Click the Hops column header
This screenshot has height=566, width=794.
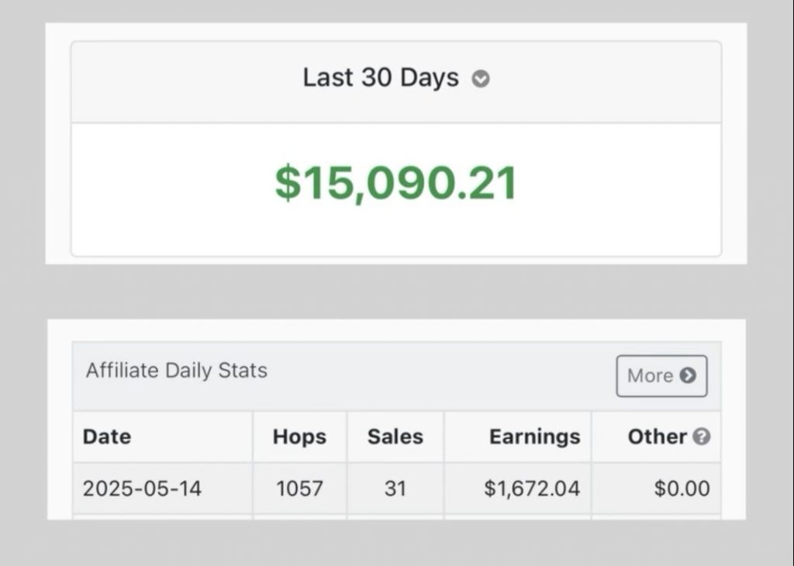299,437
